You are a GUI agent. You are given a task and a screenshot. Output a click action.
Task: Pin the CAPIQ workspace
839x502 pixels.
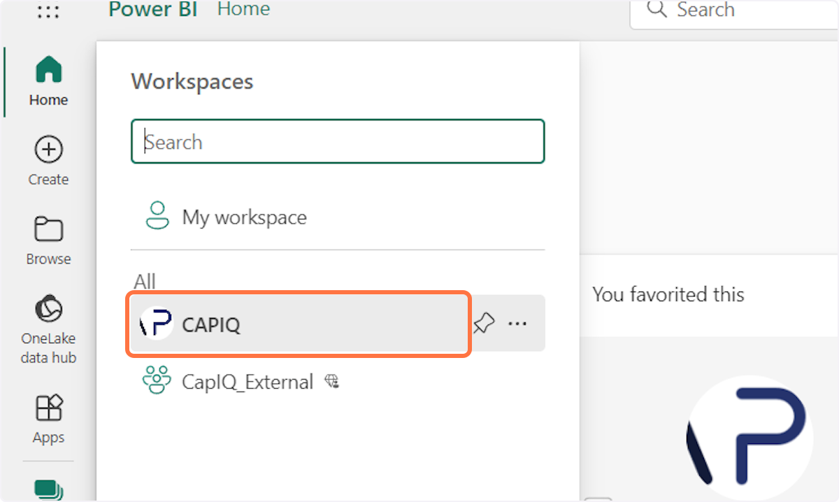click(x=483, y=324)
